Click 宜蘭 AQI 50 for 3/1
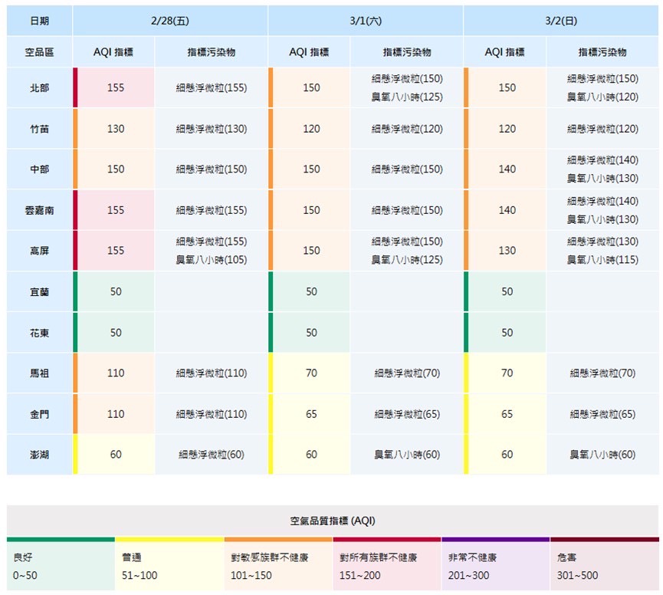Screen dimensions: 663x595 (x=311, y=292)
